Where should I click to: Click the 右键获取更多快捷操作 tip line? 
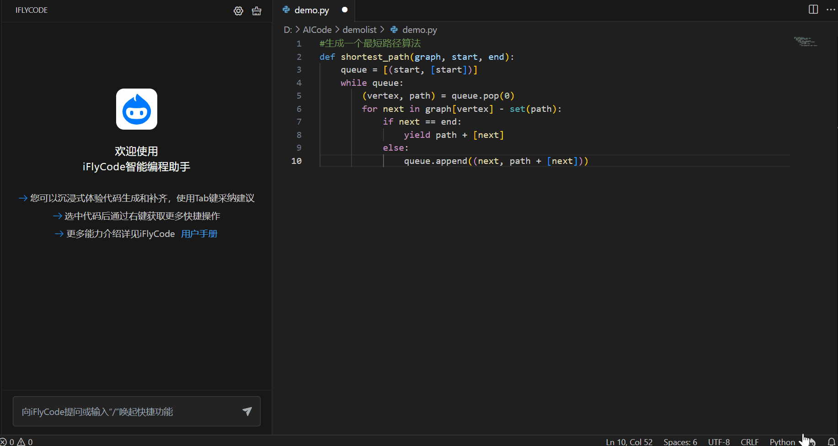[137, 216]
